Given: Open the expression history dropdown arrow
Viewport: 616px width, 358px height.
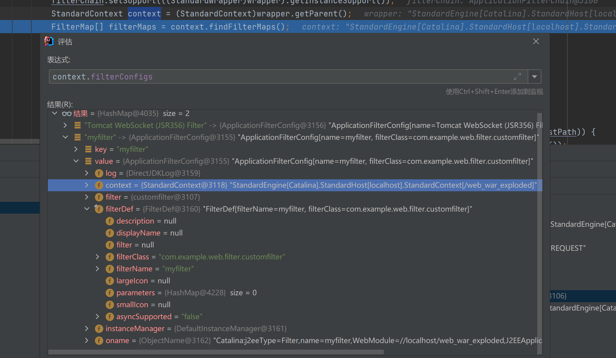Looking at the screenshot, I should pos(535,77).
